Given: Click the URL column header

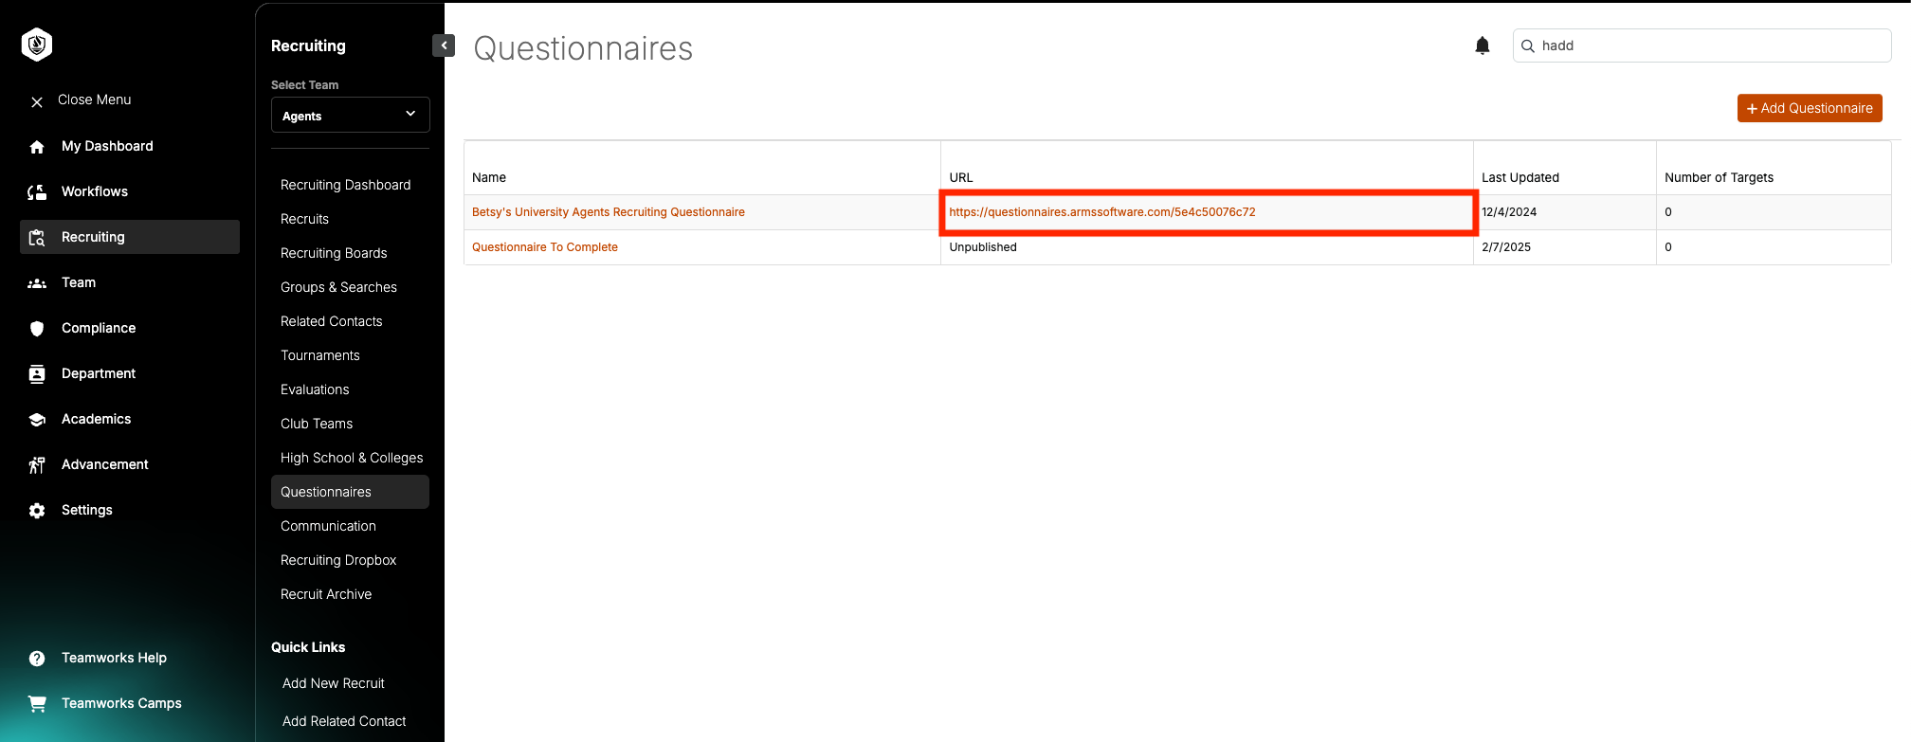Looking at the screenshot, I should tap(961, 177).
